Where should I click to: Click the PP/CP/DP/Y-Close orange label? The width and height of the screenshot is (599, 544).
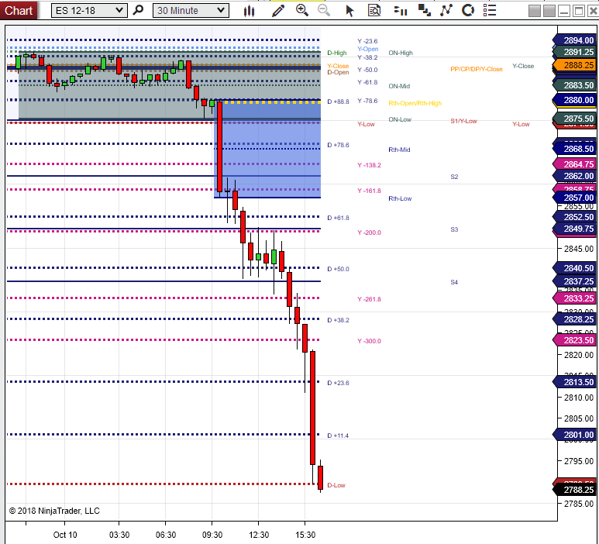[477, 69]
